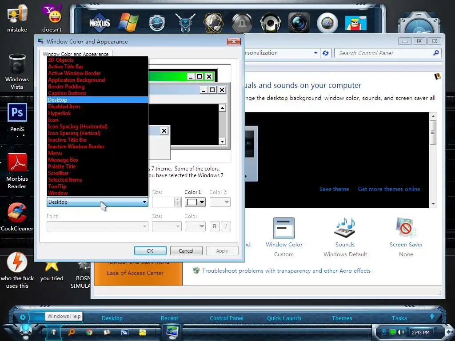455x341 pixels.
Task: Open the Font name dropdown
Action: (x=97, y=226)
